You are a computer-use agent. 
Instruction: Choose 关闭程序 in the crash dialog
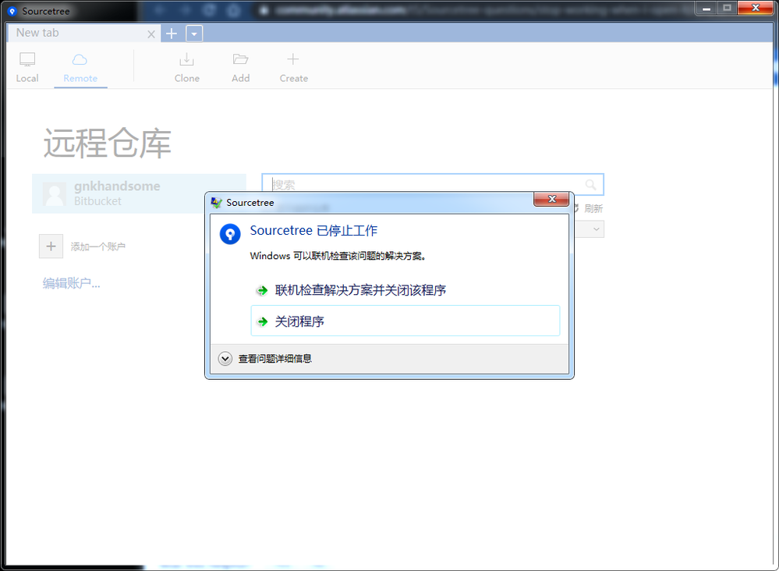(x=405, y=321)
